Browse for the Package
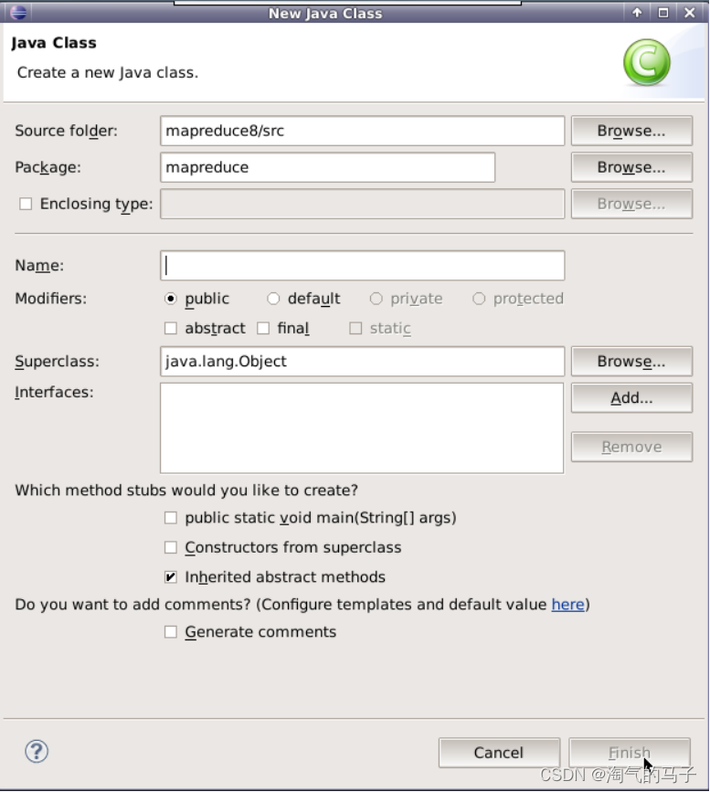 [x=631, y=167]
